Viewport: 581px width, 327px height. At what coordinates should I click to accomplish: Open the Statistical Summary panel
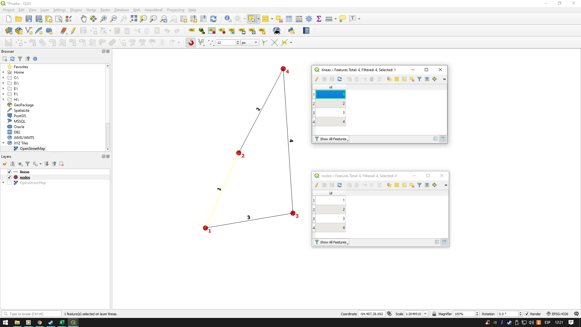319,19
